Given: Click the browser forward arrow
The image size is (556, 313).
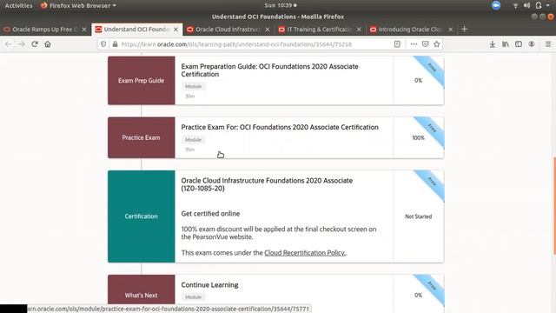Looking at the screenshot, I should click(21, 44).
